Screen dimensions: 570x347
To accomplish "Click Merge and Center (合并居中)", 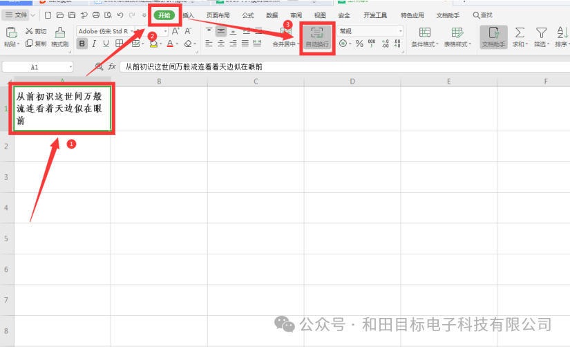I will [286, 37].
